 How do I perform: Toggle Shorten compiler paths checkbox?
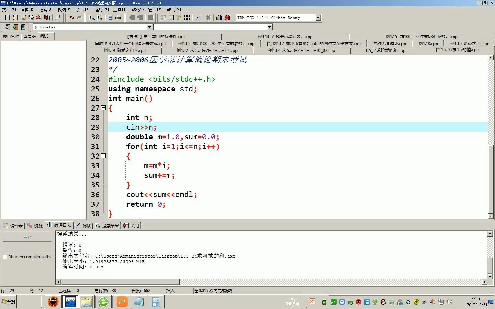5,257
